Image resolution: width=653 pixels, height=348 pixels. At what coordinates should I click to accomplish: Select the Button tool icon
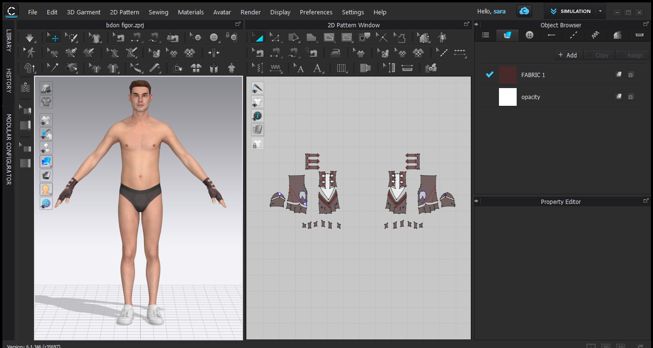coord(213,37)
